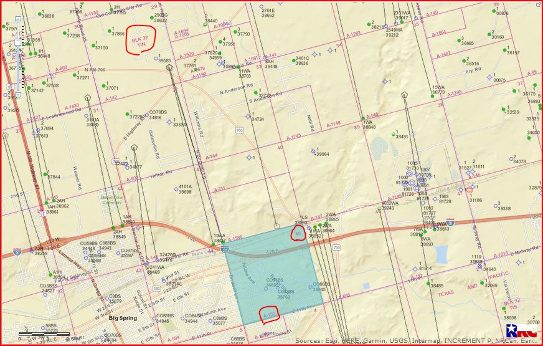
Task: Select green well symbol 36197
Action: click(505, 50)
